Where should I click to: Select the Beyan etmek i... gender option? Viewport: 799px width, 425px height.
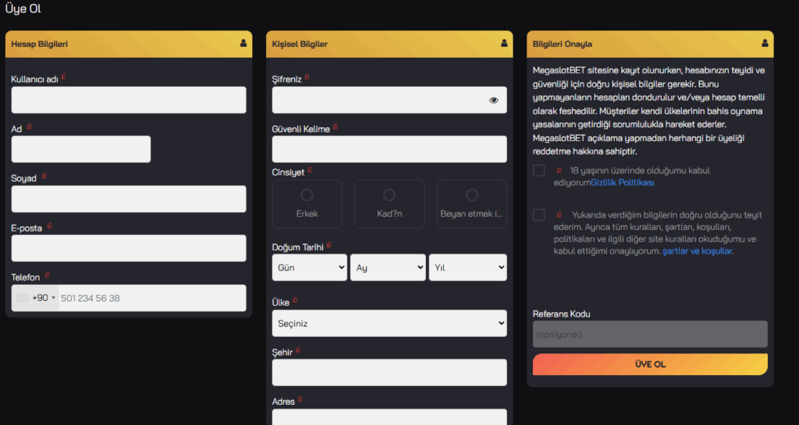coord(472,204)
